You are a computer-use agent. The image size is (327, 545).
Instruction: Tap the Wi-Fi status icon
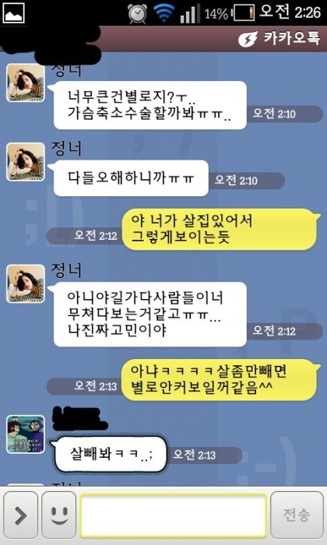tap(163, 13)
